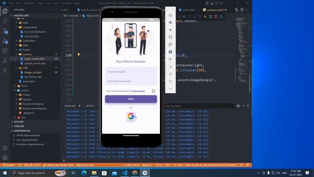
Task: Click the master branch in status bar
Action: [x=9, y=165]
